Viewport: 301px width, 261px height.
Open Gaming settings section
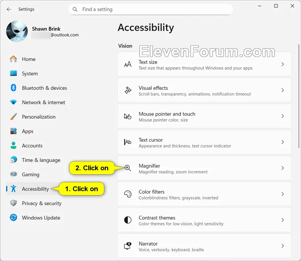click(31, 174)
